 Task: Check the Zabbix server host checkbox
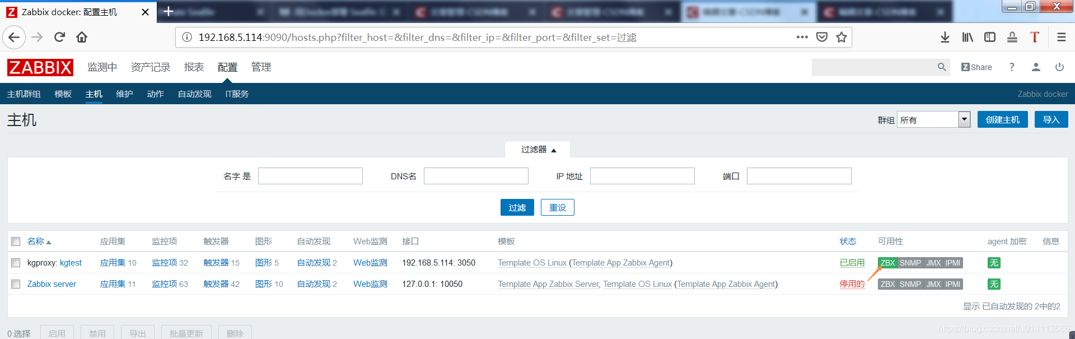click(x=16, y=284)
